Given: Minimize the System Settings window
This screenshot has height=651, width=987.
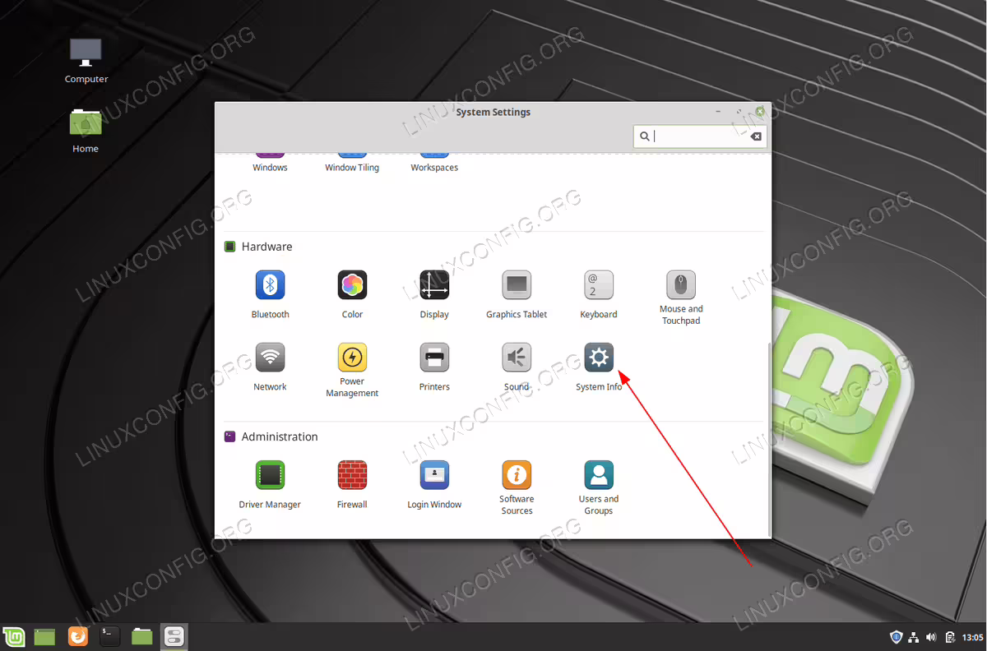Looking at the screenshot, I should click(718, 112).
